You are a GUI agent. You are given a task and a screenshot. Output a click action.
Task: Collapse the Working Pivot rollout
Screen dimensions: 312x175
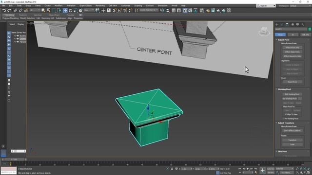pos(284,89)
